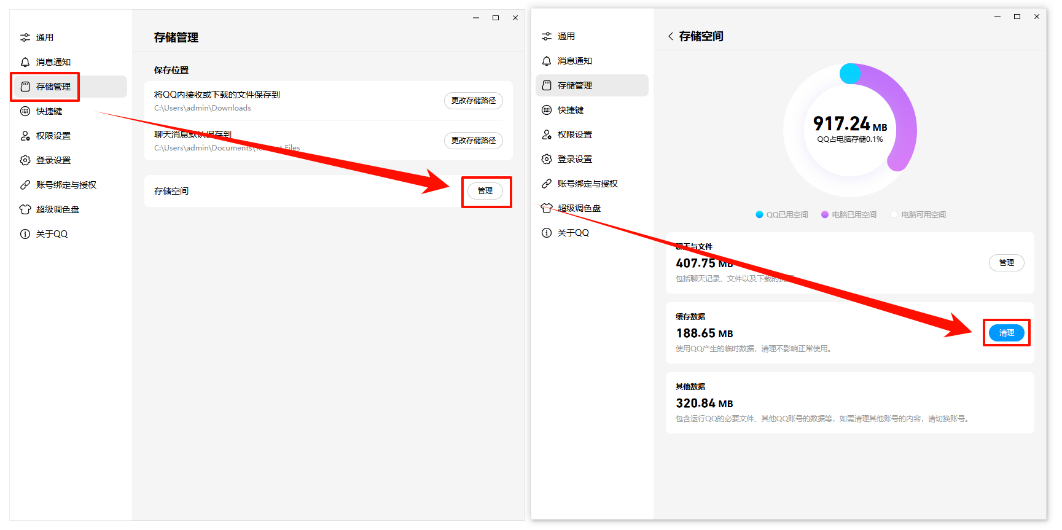Click the 超级调色盘 shirt icon in the left window

[25, 209]
